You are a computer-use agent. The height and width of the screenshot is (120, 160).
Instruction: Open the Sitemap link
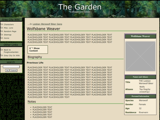click(x=7, y=35)
